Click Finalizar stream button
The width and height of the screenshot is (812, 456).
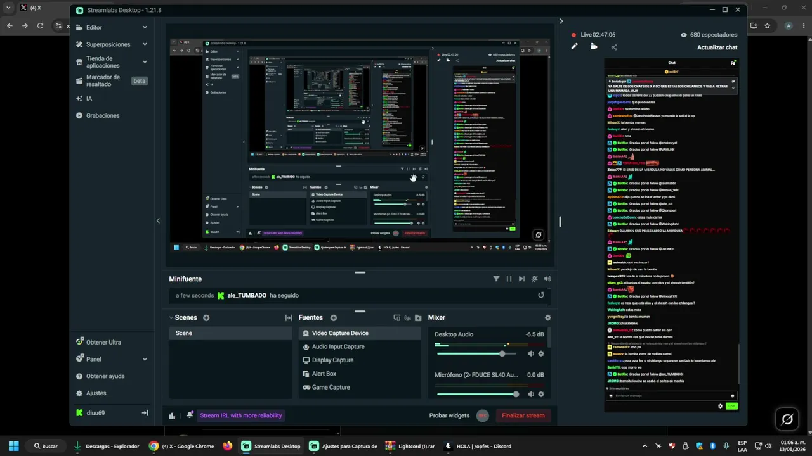pyautogui.click(x=523, y=415)
